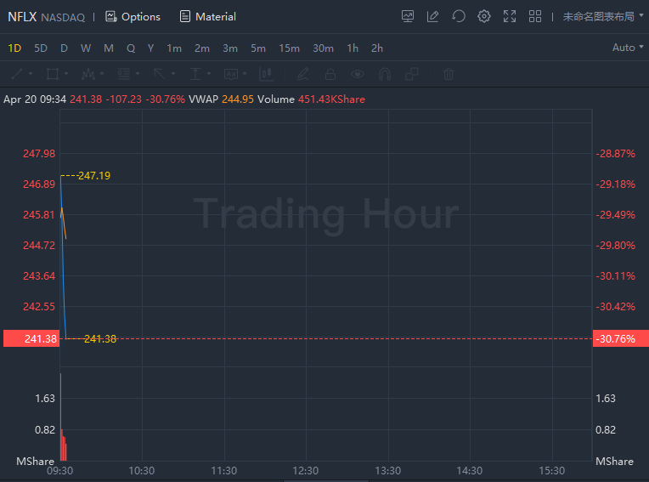Open the chart grid layout icon

pos(535,16)
